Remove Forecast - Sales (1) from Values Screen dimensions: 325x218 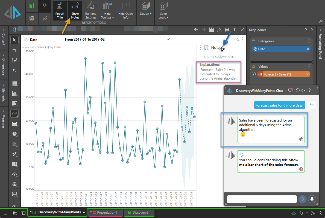(308, 74)
